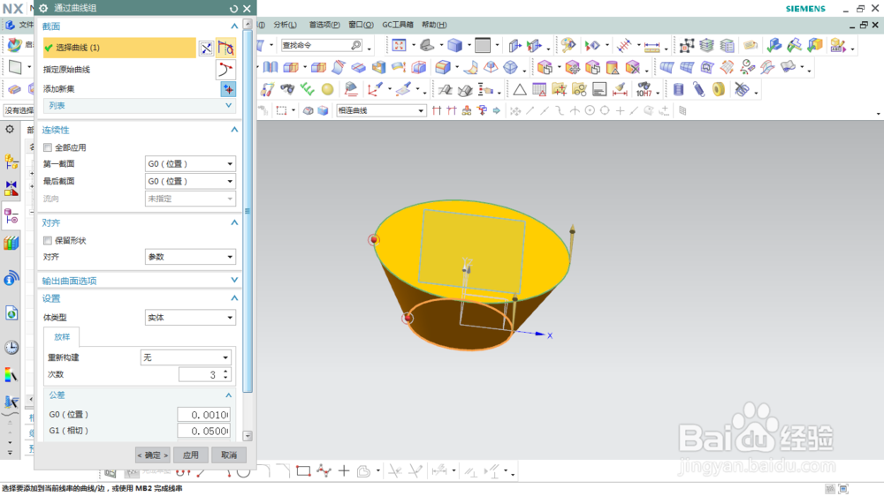Click the measure distance ruler icon
884x496 pixels.
click(652, 45)
